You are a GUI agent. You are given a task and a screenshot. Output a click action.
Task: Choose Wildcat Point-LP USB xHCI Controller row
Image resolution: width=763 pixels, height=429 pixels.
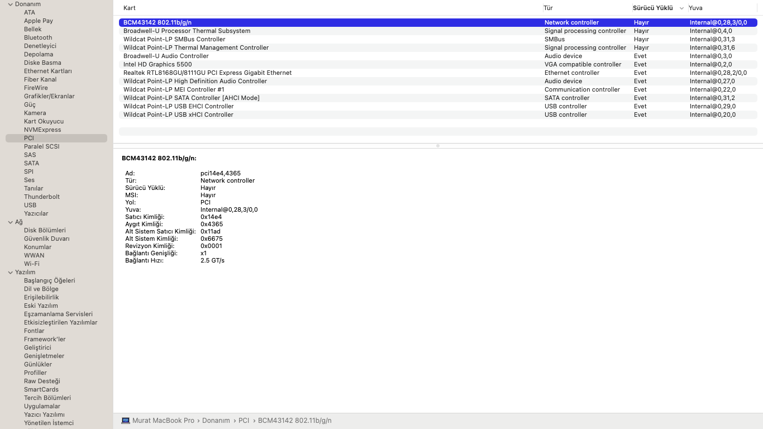178,115
